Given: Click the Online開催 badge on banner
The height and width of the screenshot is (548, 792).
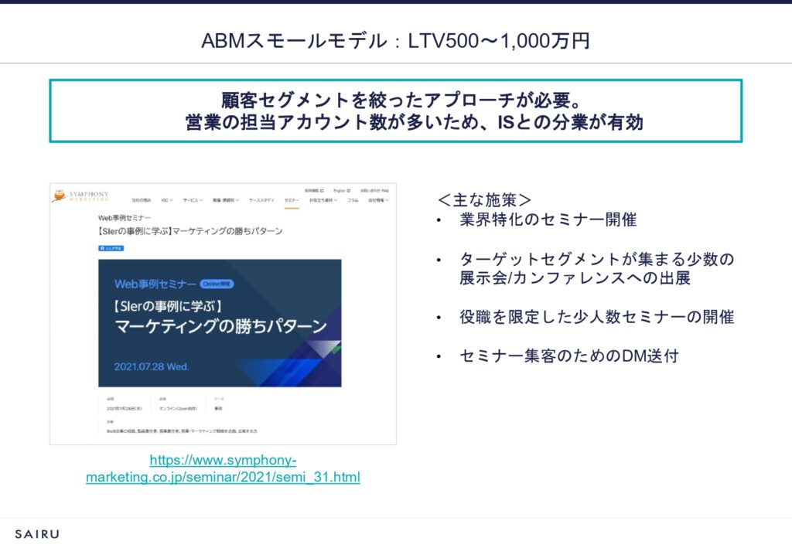Looking at the screenshot, I should pos(217,284).
